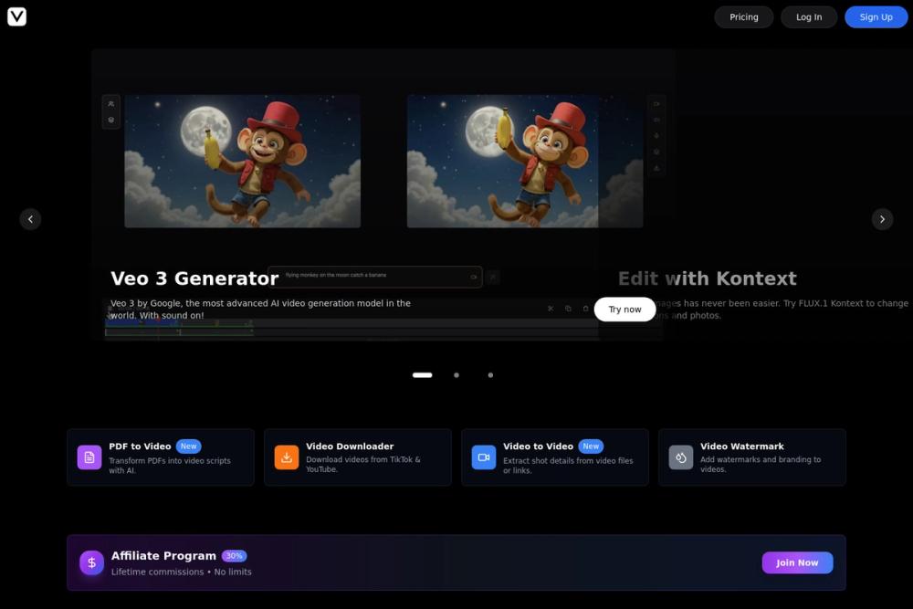
Task: Dismiss the caption with the X icon
Action: [551, 309]
